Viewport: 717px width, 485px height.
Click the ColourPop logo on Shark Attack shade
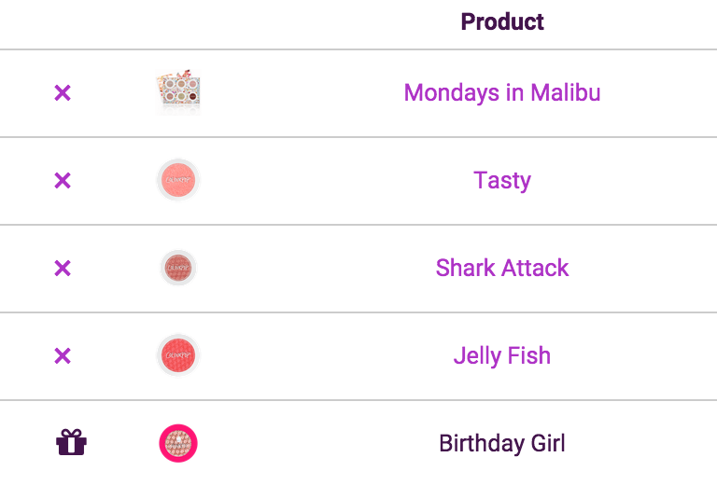(178, 267)
